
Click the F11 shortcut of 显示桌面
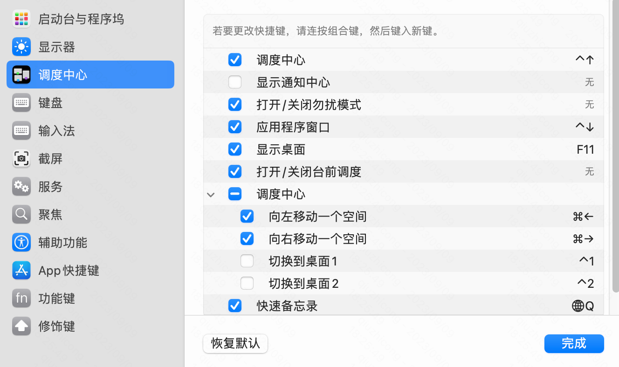(x=585, y=150)
